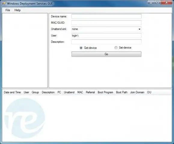Click the MAC/GUID input field
Viewport: 174px width, 144px height.
(106, 23)
